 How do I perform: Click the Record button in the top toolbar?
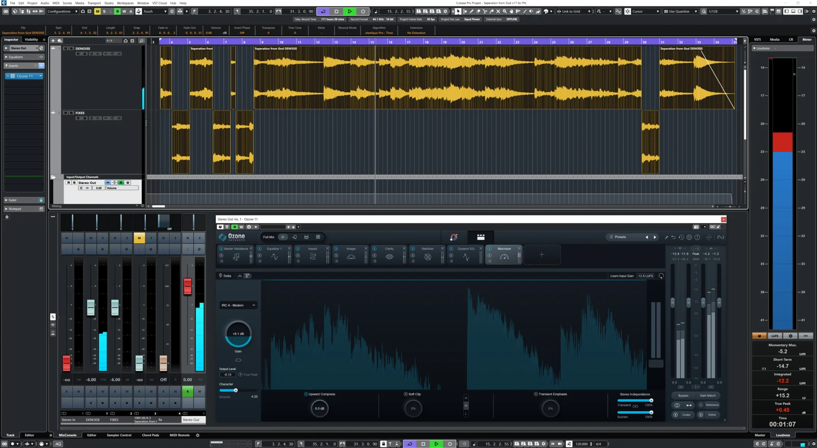(x=363, y=11)
